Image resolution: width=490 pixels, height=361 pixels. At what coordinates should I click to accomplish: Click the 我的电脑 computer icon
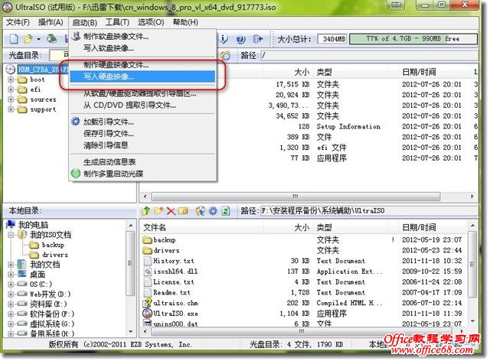pos(11,224)
